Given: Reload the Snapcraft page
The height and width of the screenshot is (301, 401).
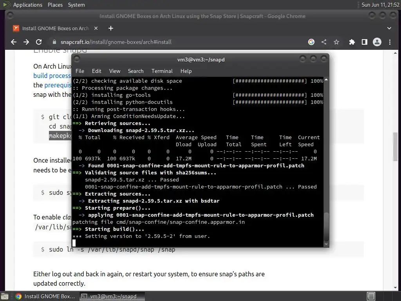Looking at the screenshot, I should [39, 42].
